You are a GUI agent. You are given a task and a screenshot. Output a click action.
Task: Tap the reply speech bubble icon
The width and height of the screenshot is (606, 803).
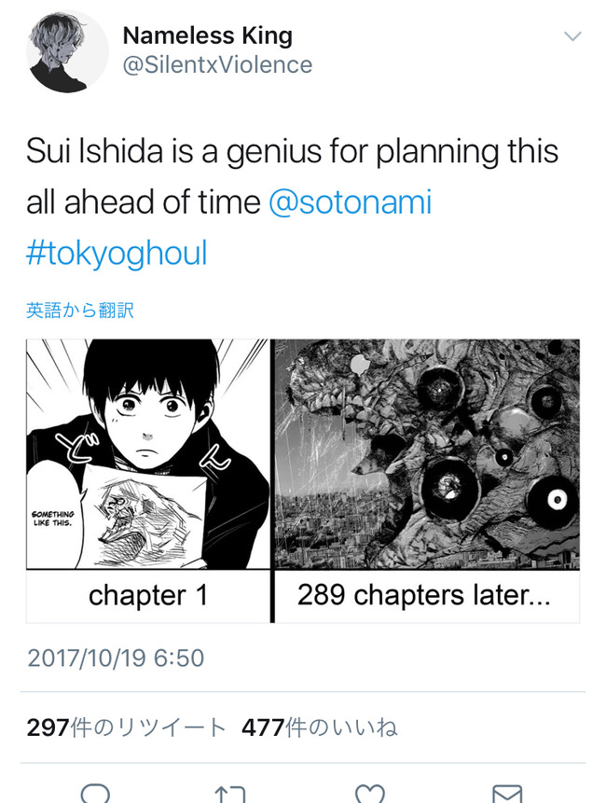point(95,793)
